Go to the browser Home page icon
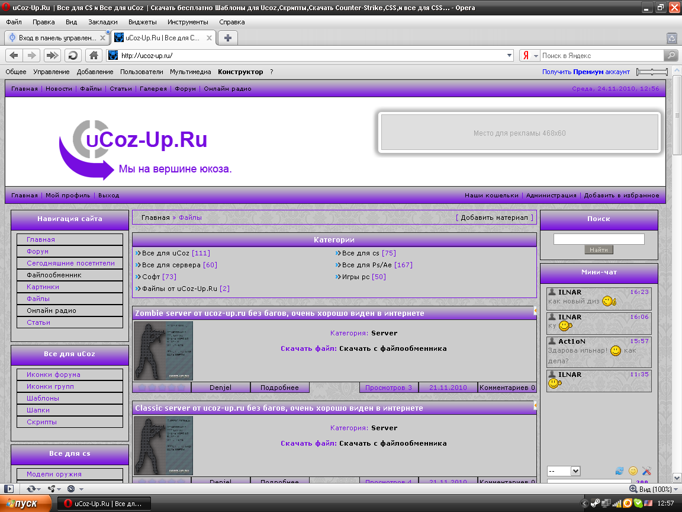 [x=93, y=55]
